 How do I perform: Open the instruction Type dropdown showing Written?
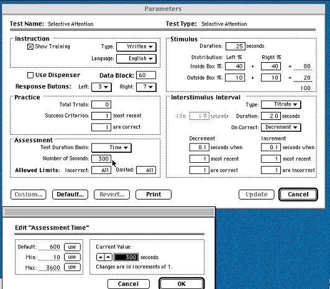tap(136, 47)
